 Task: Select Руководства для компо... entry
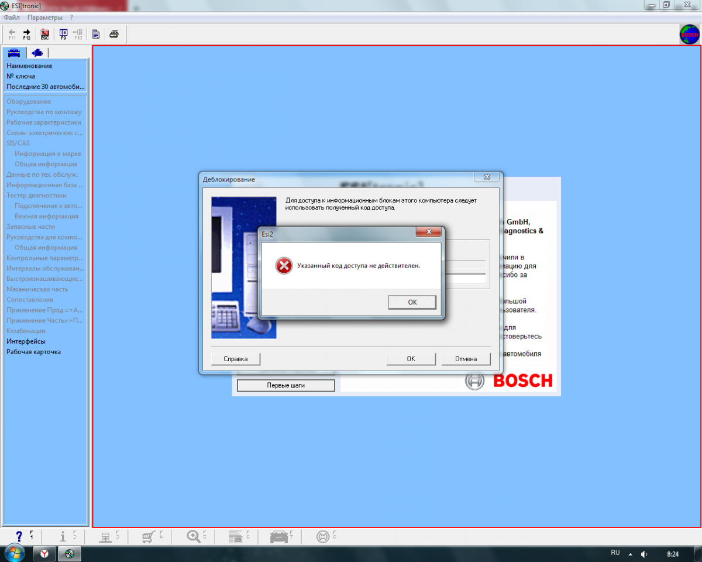click(44, 237)
